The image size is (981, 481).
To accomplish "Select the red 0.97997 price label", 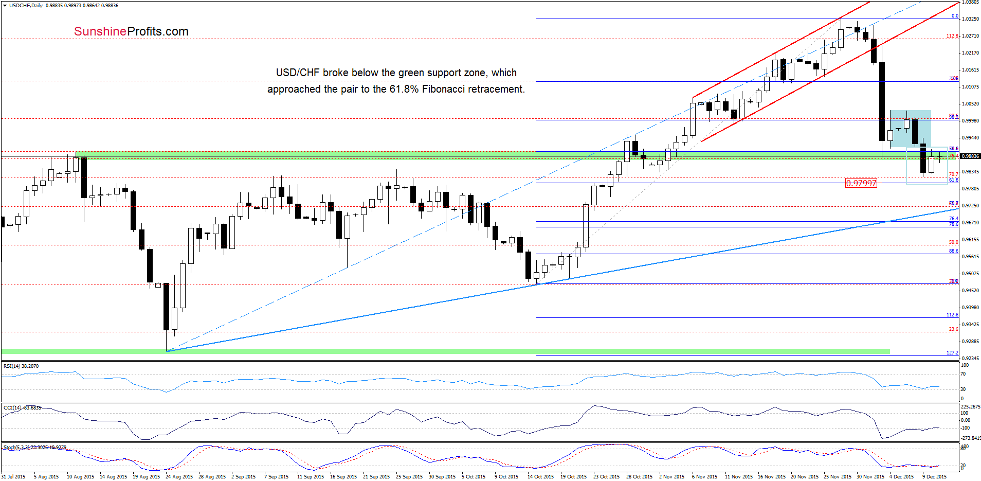I will (x=861, y=183).
